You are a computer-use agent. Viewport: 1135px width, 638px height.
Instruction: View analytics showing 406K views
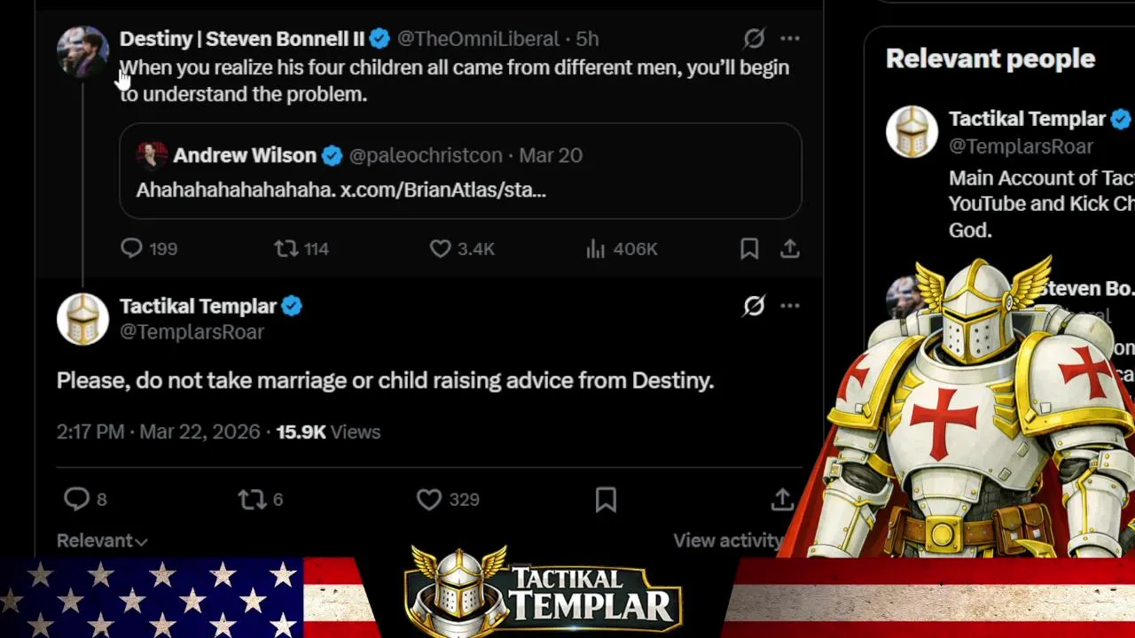(622, 249)
